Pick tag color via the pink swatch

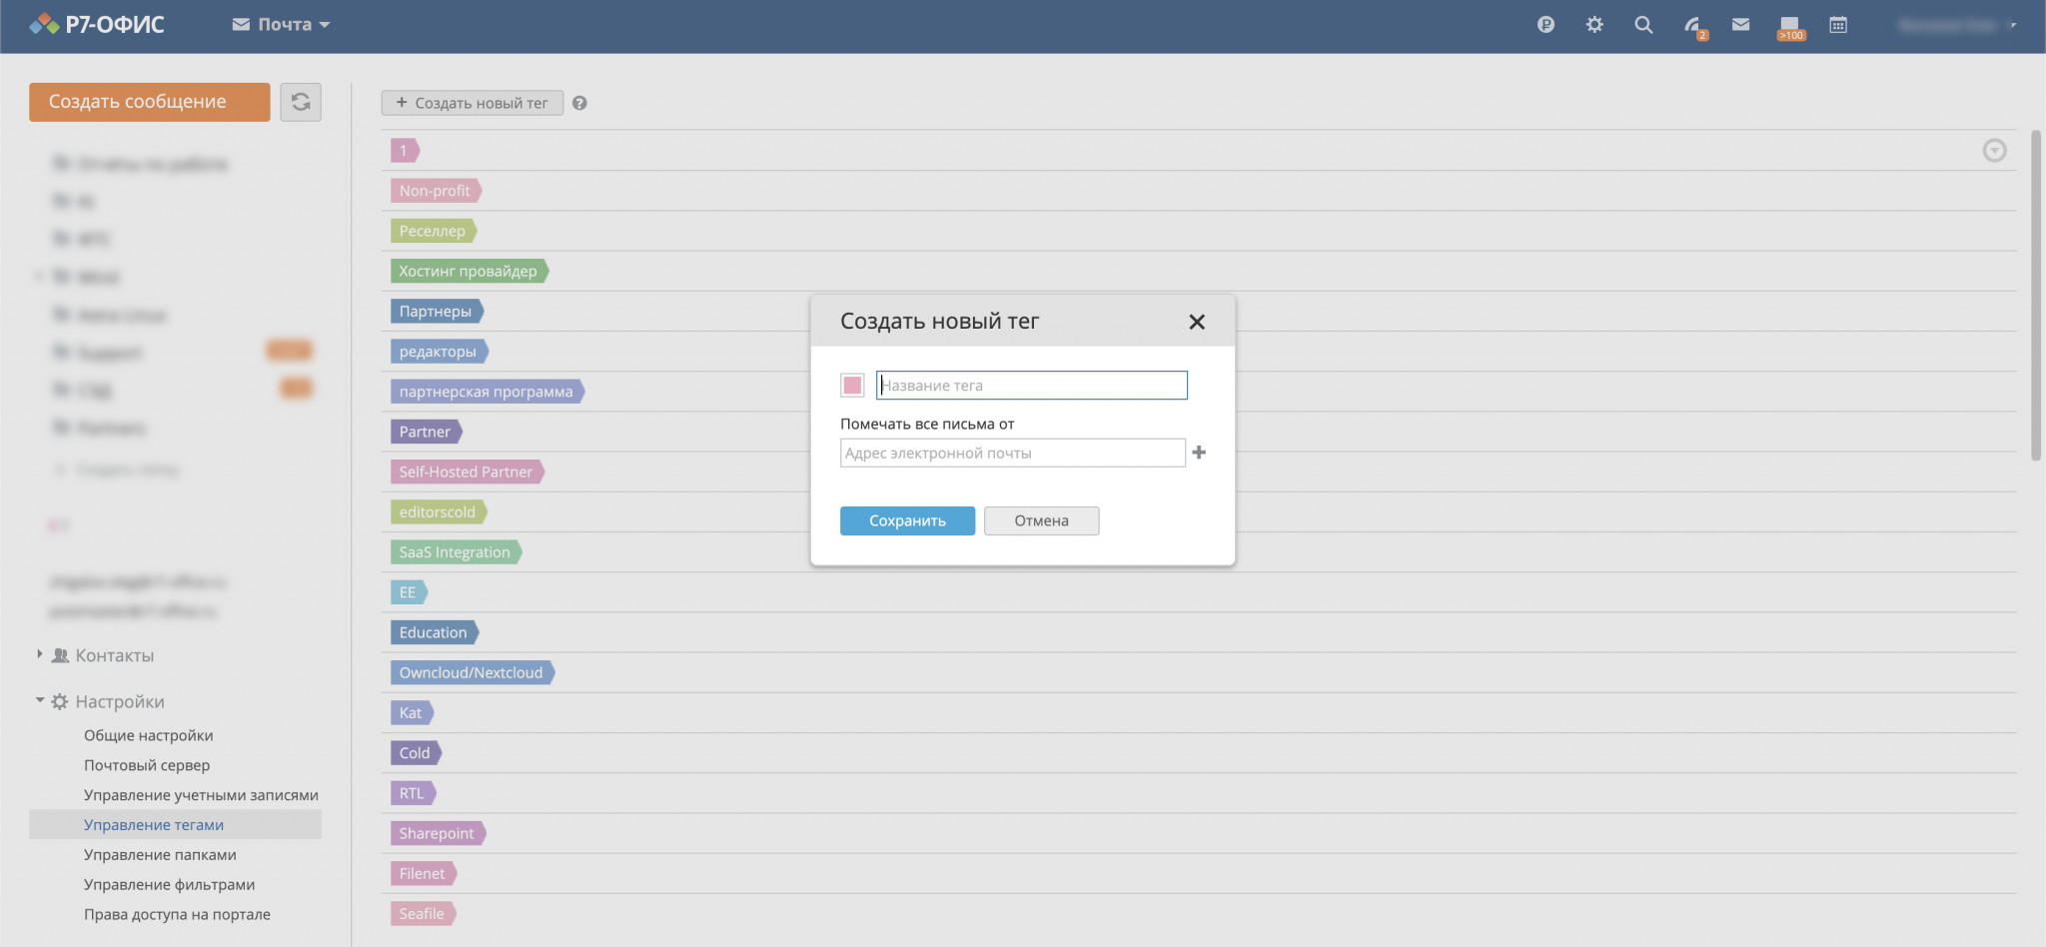pos(852,386)
